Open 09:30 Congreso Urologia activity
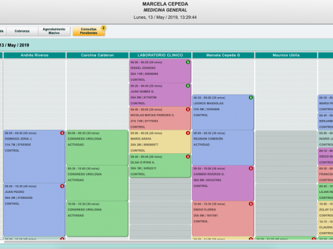This screenshot has width=333, height=249. (97, 183)
